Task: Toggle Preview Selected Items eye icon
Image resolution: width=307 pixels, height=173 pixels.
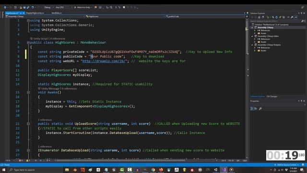Action: pyautogui.click(x=288, y=17)
